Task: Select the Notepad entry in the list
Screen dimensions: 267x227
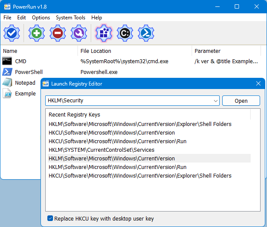Action: [25, 83]
